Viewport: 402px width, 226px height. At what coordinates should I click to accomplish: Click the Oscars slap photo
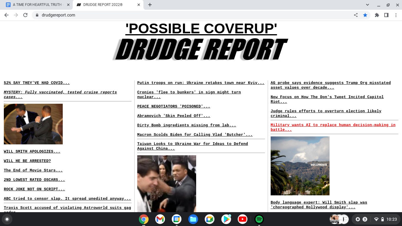tap(33, 124)
